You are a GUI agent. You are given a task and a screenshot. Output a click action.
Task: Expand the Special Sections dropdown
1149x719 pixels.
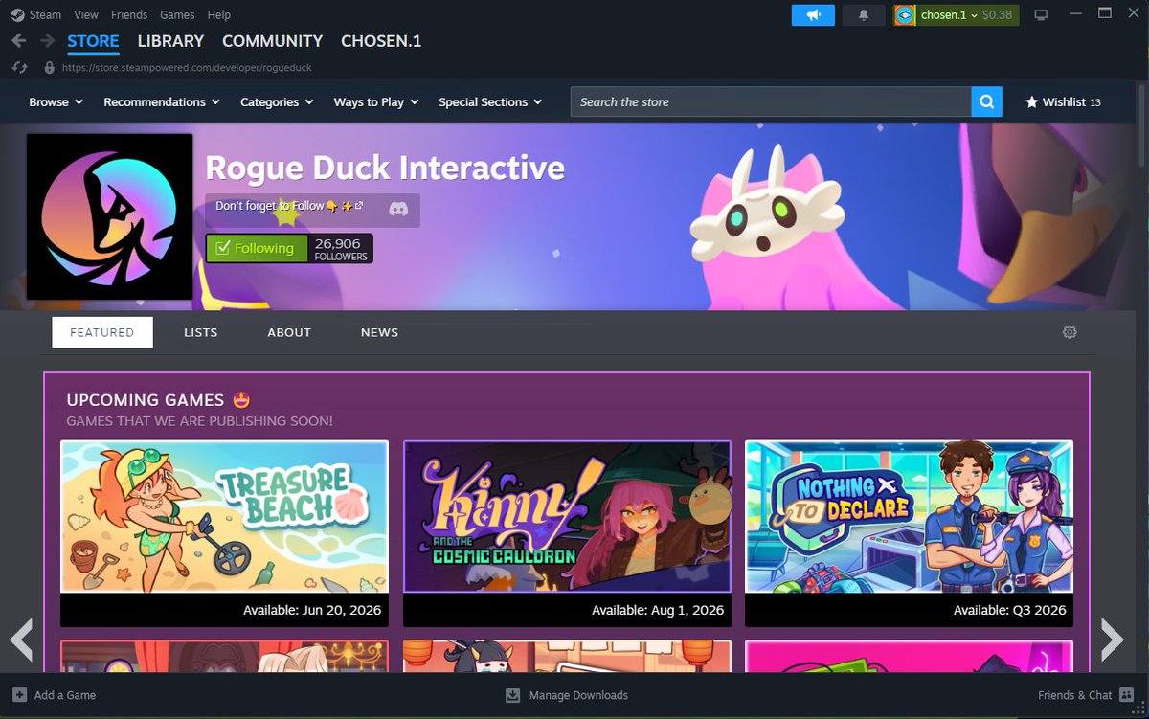[x=490, y=101]
